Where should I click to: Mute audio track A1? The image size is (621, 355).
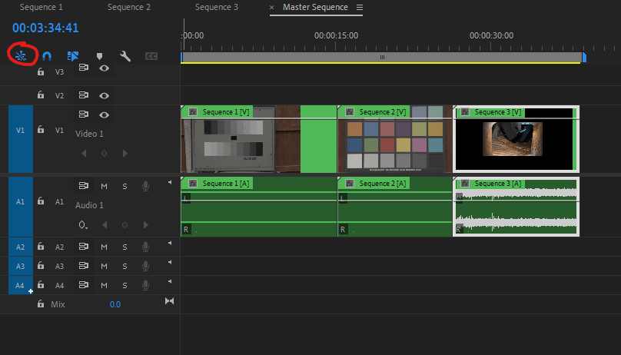105,186
